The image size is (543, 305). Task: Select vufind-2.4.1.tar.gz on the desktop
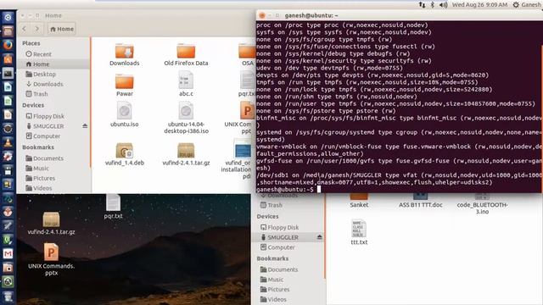51,223
